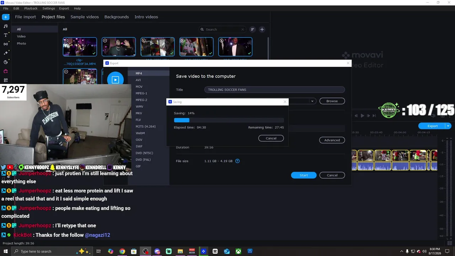Switch to the Backgrounds tab
The image size is (455, 256).
pyautogui.click(x=117, y=17)
